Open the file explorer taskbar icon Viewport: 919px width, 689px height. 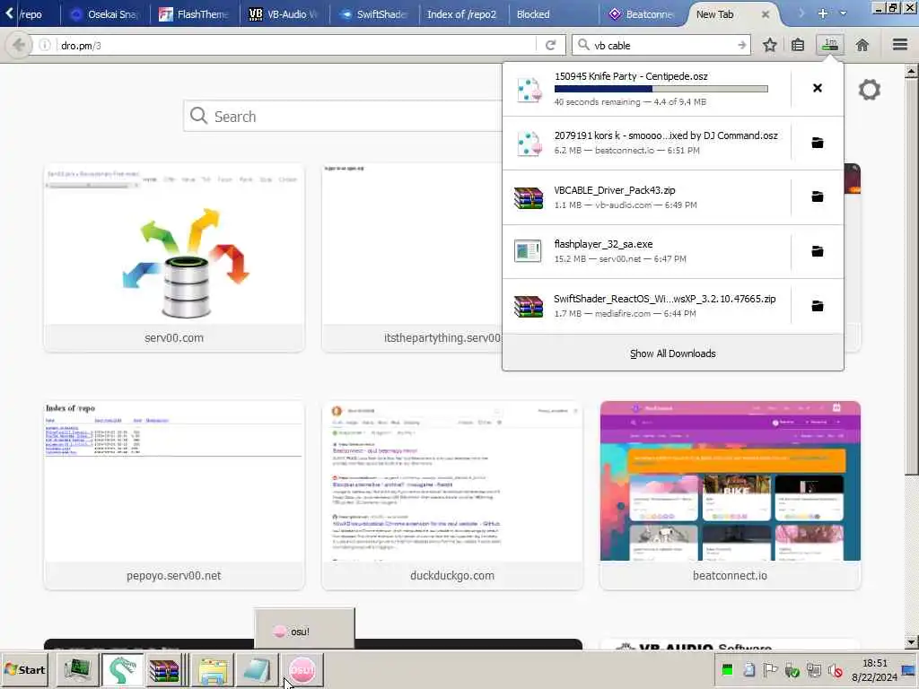coord(213,669)
